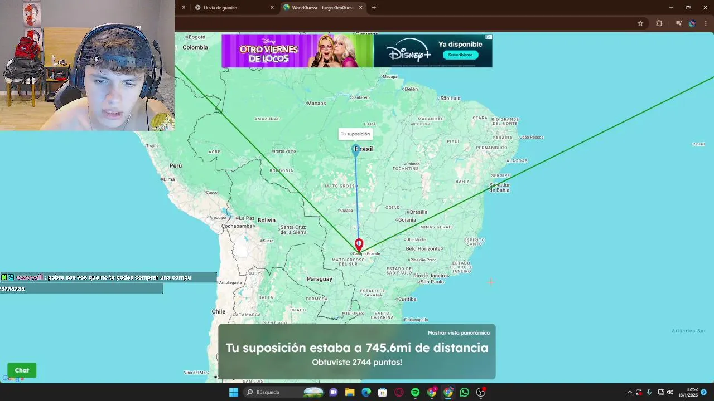Viewport: 714px width, 401px height.
Task: Click Mostrar vista panorámica link
Action: [459, 333]
